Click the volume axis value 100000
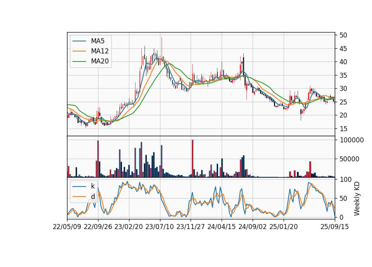Image resolution: width=372 pixels, height=267 pixels. 351,140
